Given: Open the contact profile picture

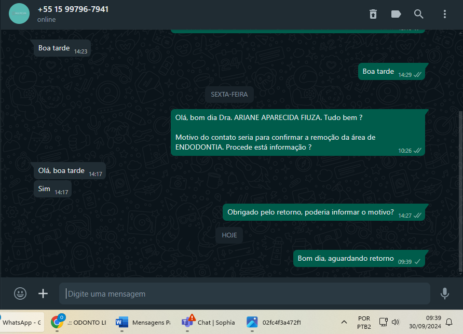Looking at the screenshot, I should [19, 14].
